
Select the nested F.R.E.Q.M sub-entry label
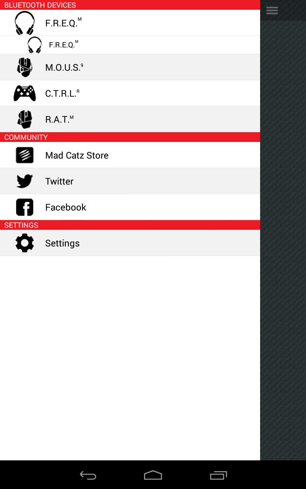tap(63, 44)
